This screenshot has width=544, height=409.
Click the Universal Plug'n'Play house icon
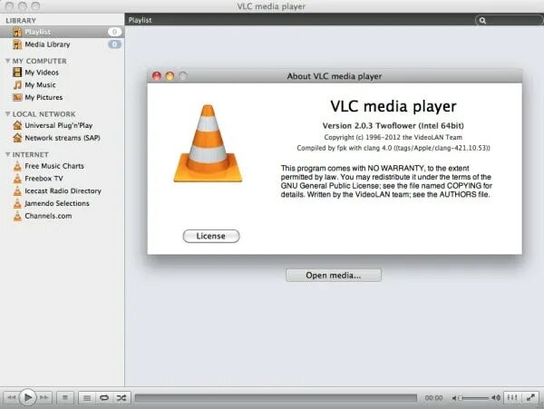[x=17, y=125]
